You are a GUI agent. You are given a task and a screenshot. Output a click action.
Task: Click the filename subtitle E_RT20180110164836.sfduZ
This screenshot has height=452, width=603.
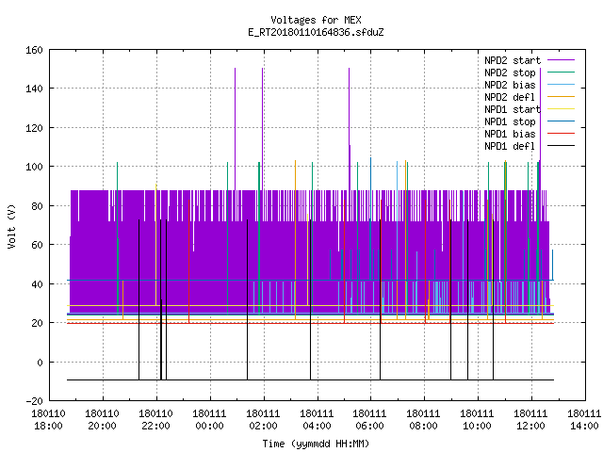tap(316, 32)
